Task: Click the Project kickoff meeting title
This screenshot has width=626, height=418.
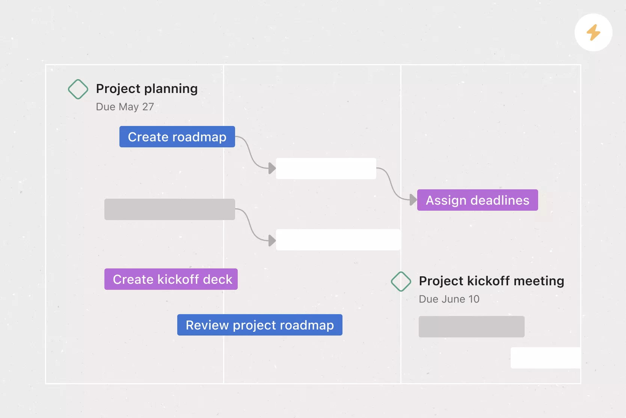Action: pyautogui.click(x=491, y=281)
